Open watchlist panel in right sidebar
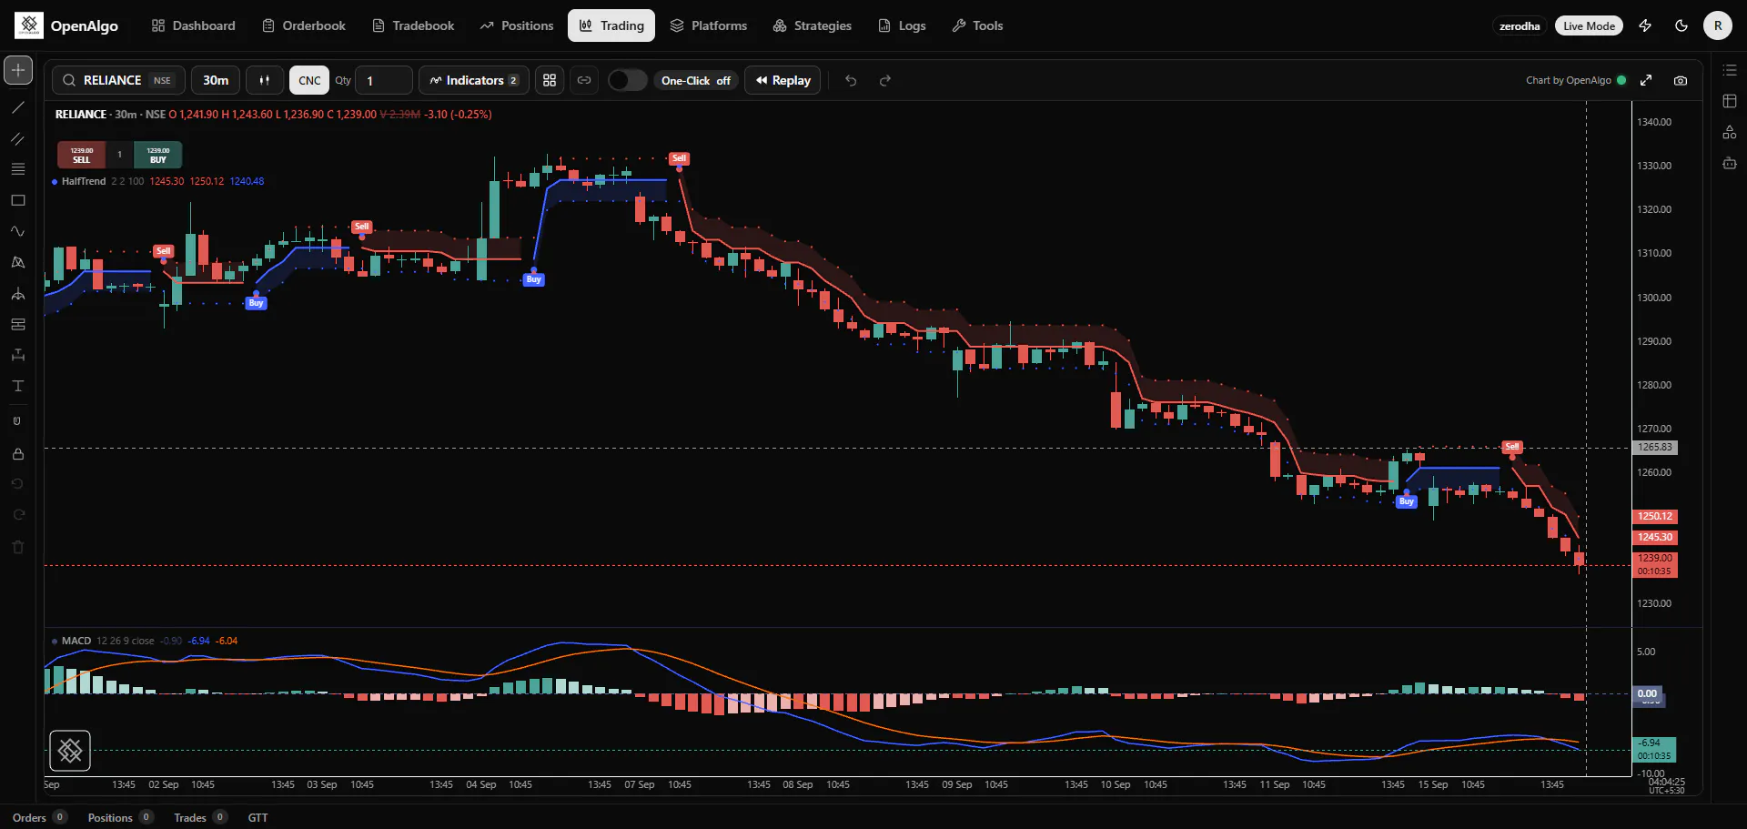Screen dimensions: 1747x829 [x=1730, y=70]
